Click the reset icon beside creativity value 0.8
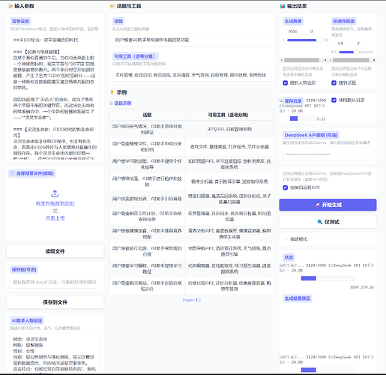Viewport: 386px width, 375px height. tap(358, 43)
